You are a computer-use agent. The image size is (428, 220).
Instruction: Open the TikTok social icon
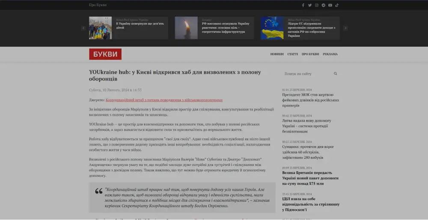pos(337,5)
